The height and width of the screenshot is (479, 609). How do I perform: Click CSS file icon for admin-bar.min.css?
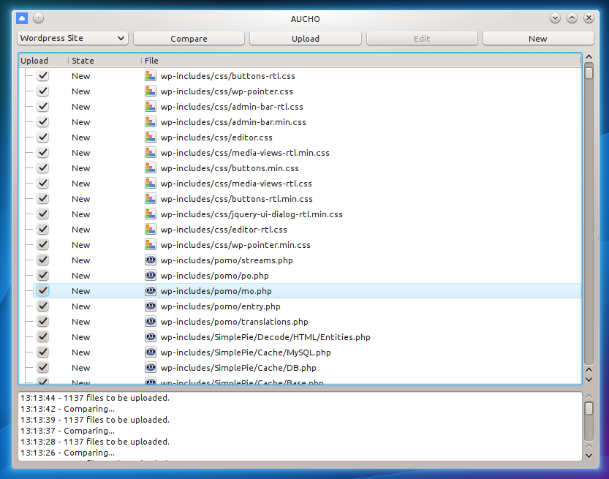(151, 121)
